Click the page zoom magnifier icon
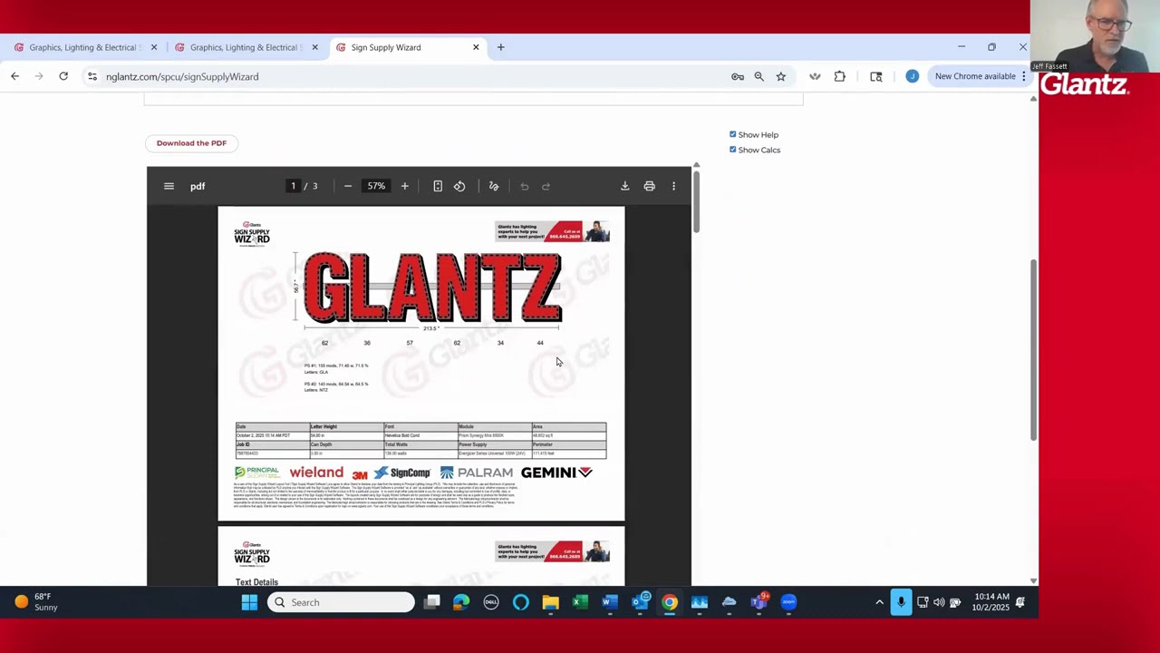 pos(759,76)
